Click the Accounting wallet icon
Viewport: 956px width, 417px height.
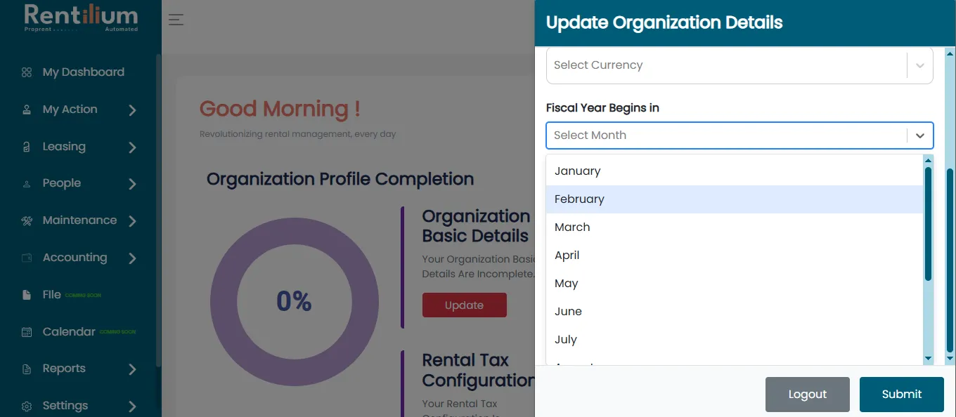pyautogui.click(x=27, y=258)
